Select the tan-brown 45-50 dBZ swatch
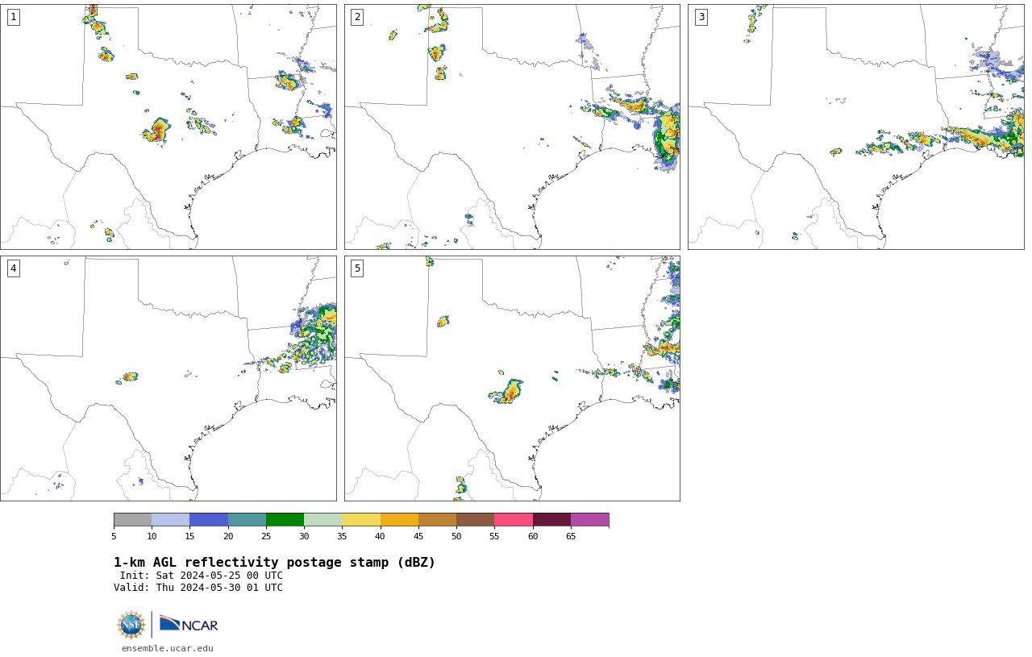1032x657 pixels. pos(437,519)
